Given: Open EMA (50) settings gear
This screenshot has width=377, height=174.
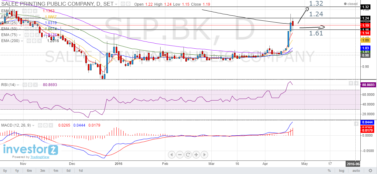Looking at the screenshot, I should [x=32, y=29].
